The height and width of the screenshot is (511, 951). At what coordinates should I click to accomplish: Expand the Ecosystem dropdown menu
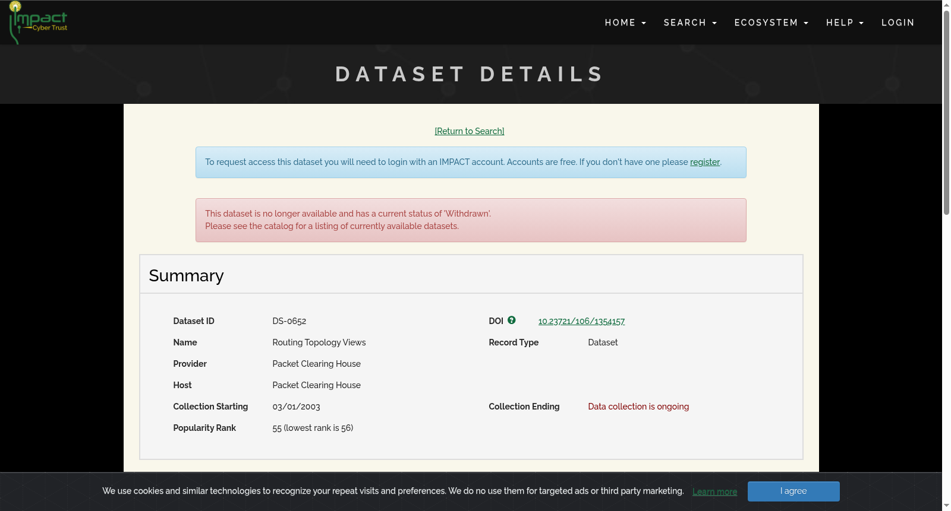click(x=771, y=23)
